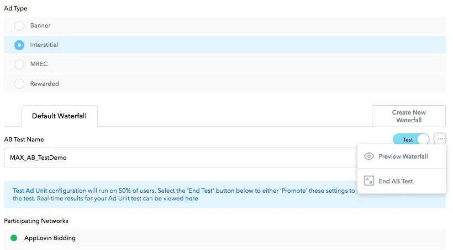Screen dimensions: 453x250
Task: Follow the 'here' link for real-time results
Action: point(191,199)
